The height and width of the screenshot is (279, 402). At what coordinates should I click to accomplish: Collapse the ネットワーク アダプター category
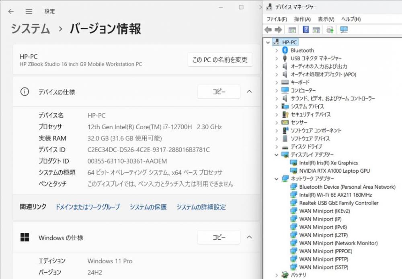(x=277, y=179)
